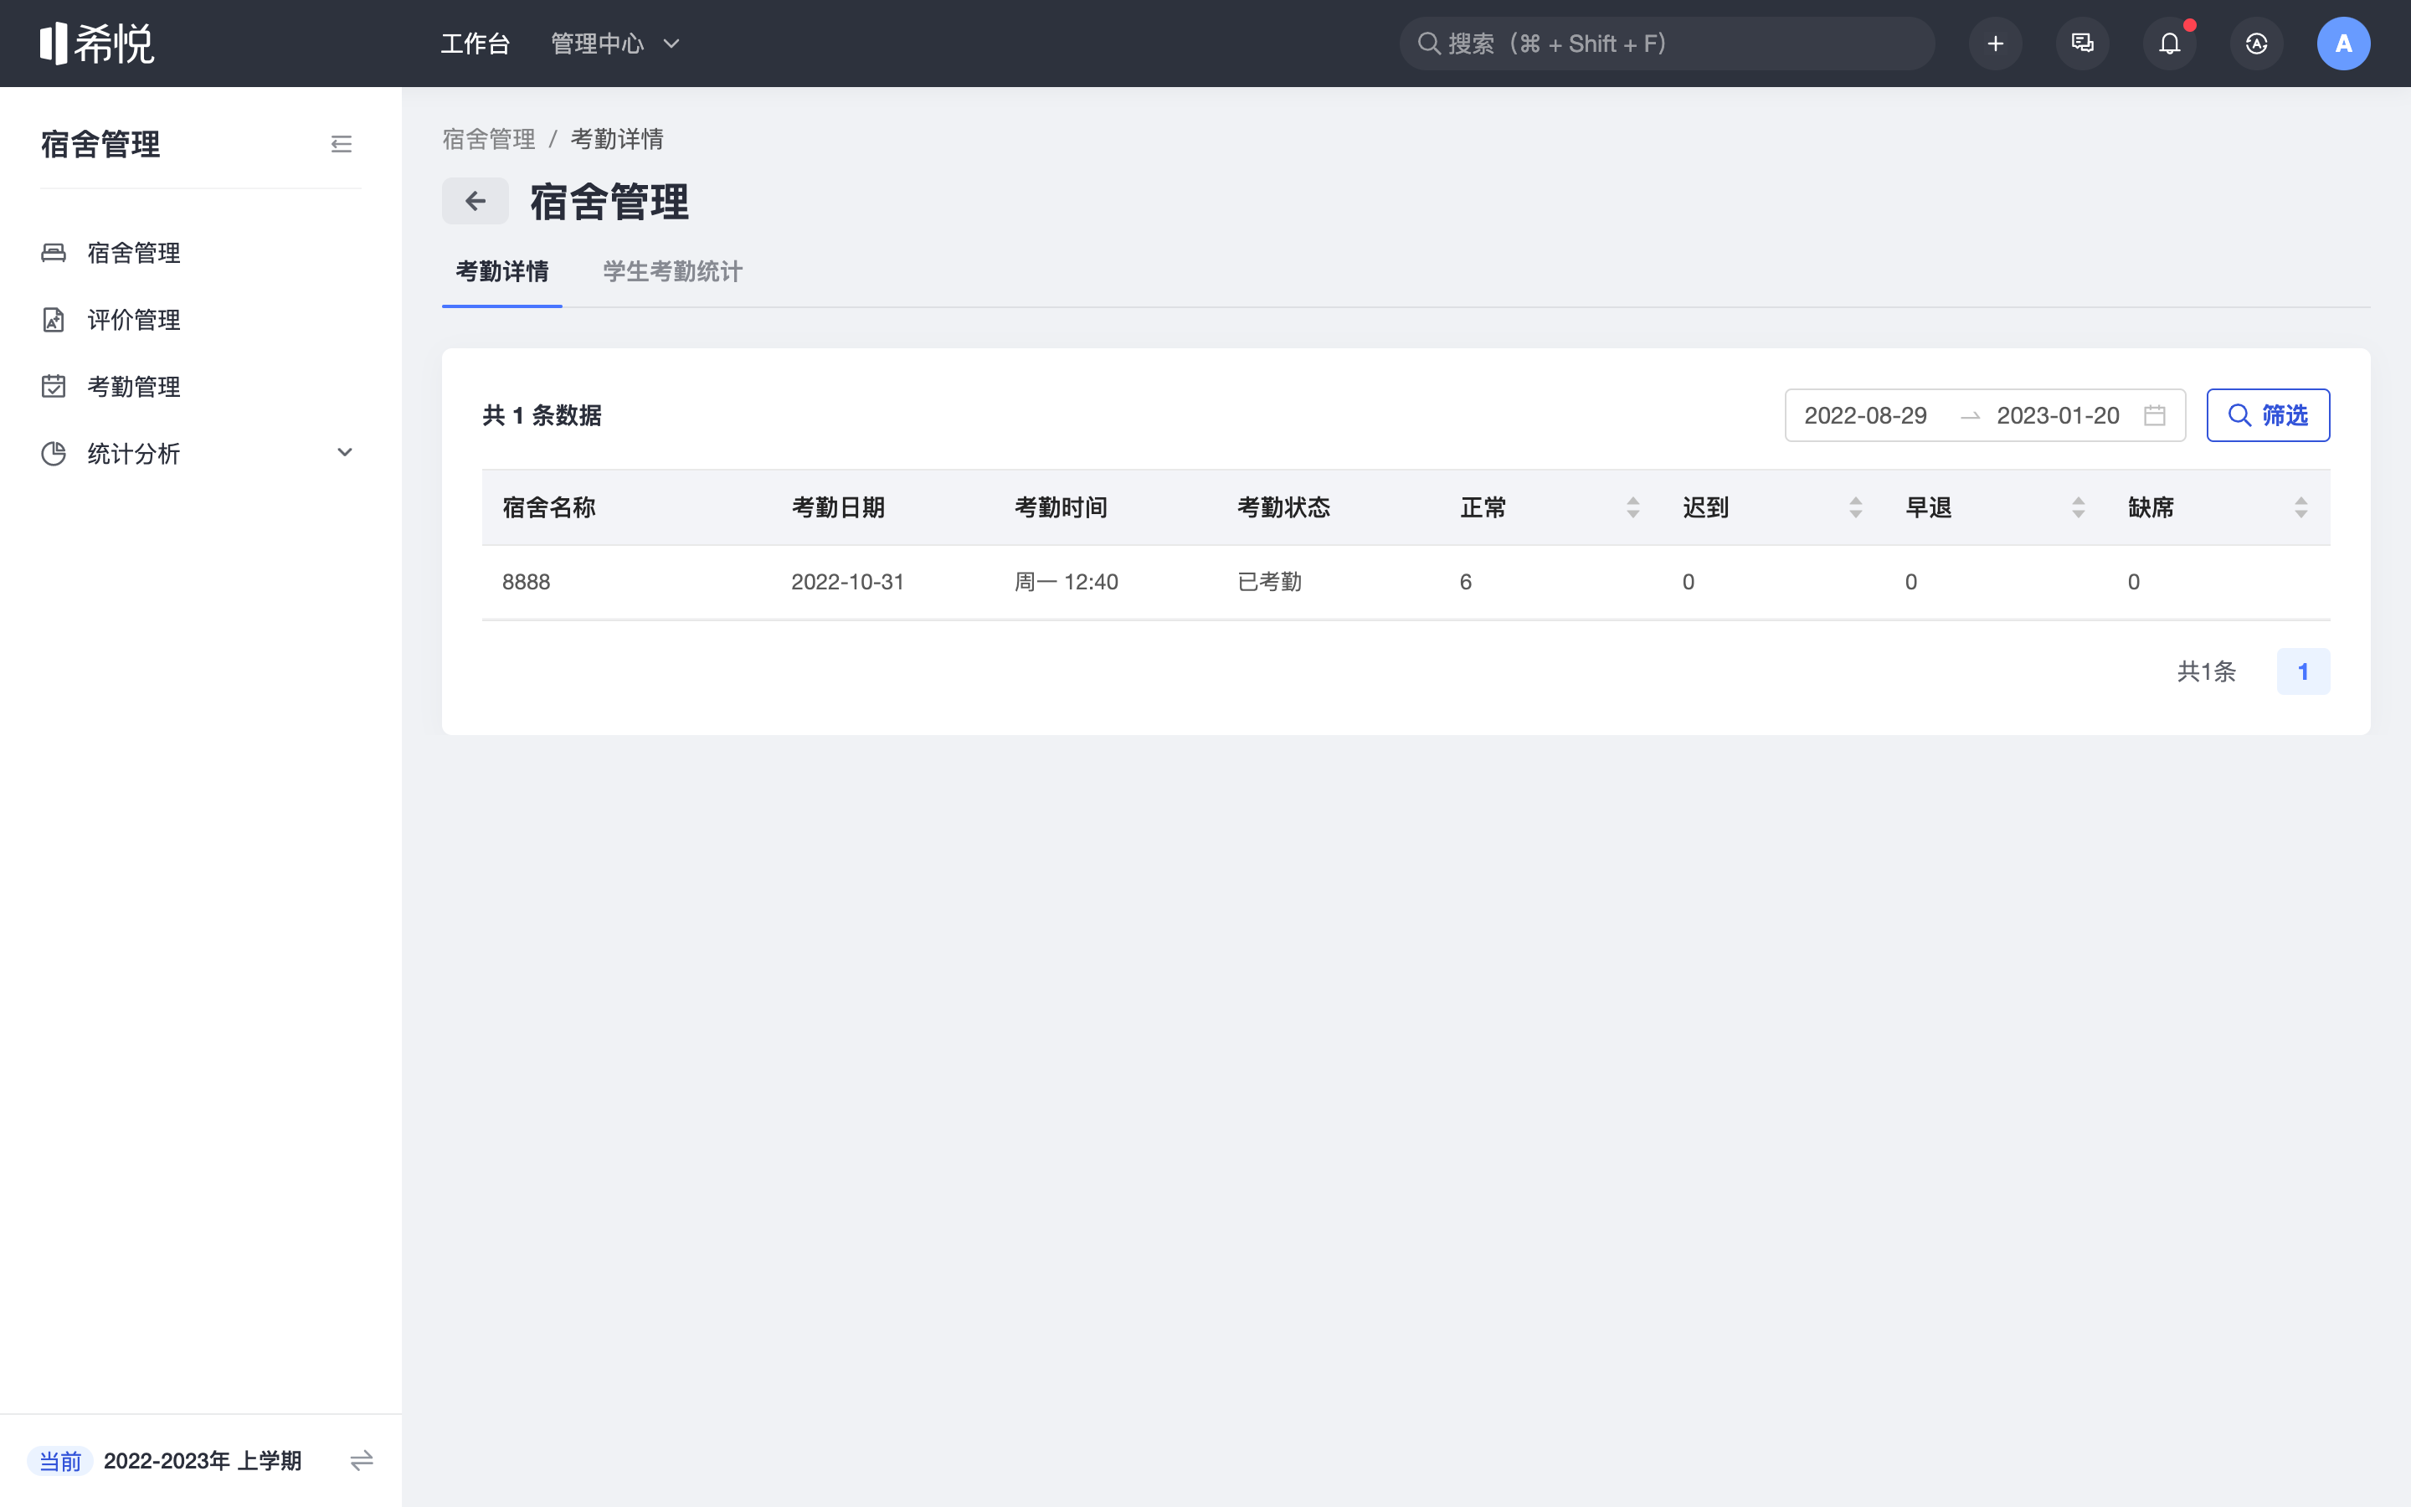Click the 考勤日期 column header
This screenshot has height=1507, width=2411.
click(x=838, y=507)
